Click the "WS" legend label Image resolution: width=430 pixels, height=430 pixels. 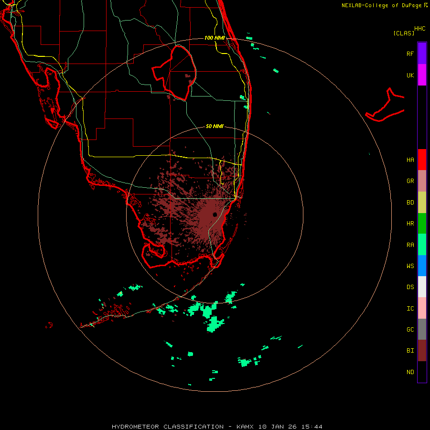point(410,266)
